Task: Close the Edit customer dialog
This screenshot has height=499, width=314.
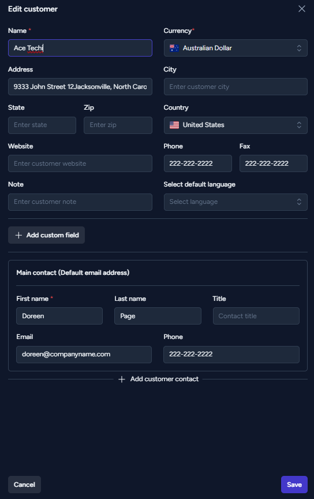Action: [x=302, y=9]
